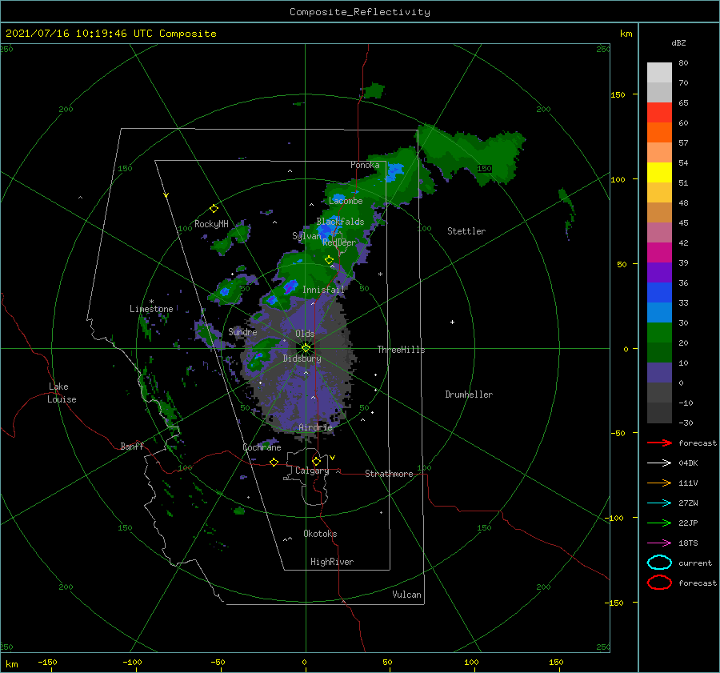Select the yellow 51-54 dBZ color swatch

659,173
